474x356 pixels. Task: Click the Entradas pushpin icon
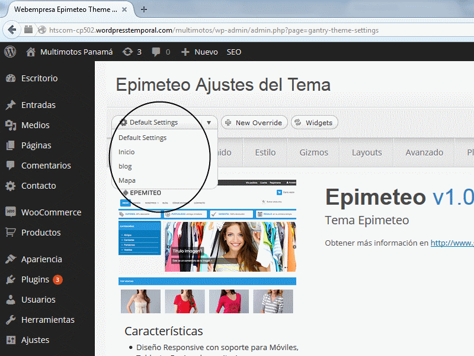tap(11, 105)
